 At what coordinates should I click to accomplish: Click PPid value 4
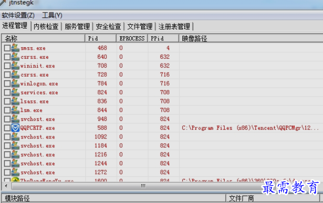click(x=168, y=48)
